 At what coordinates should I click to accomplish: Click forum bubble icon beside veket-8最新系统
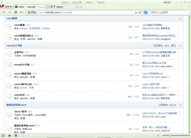tap(9, 75)
